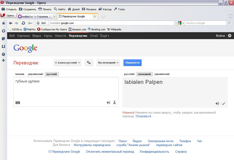The image size is (234, 160).
Task: Open Картинки in the Google navigation bar
Action: pyautogui.click(x=23, y=36)
